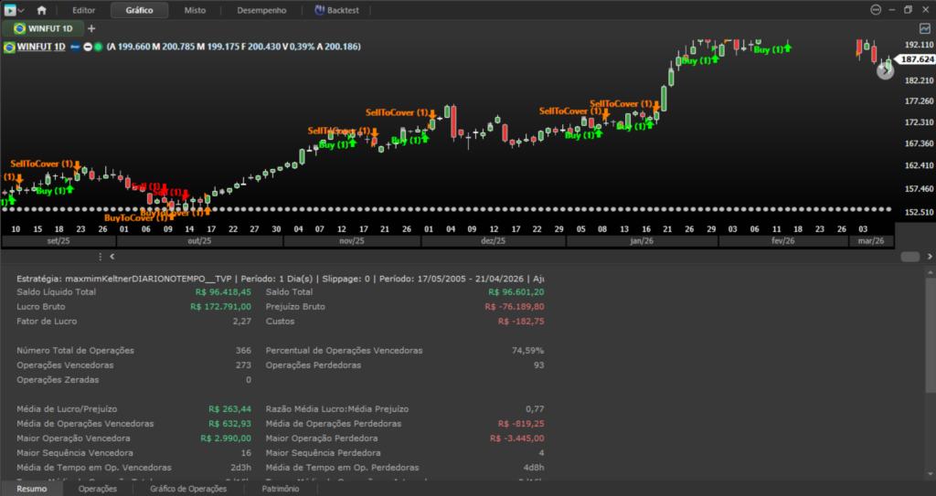Image resolution: width=936 pixels, height=496 pixels.
Task: Open the app logo dropdown arrow
Action: point(22,11)
